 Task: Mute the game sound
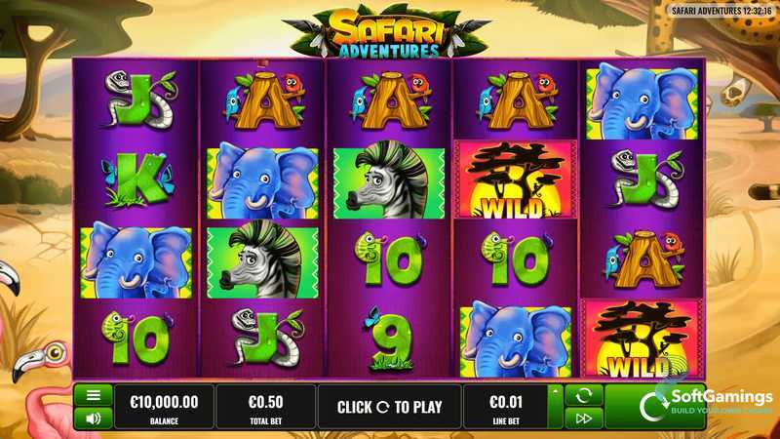click(93, 419)
